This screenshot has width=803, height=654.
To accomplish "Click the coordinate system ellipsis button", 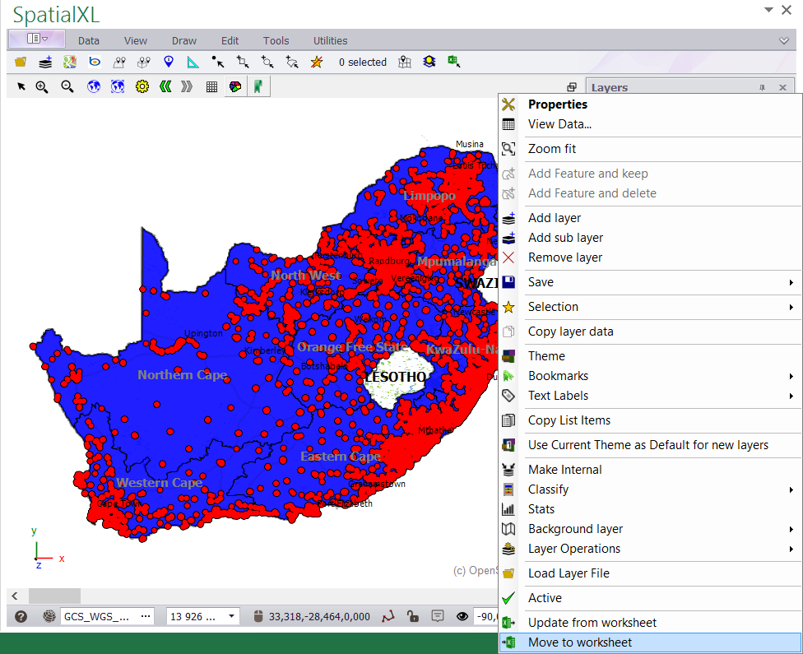I will (146, 616).
